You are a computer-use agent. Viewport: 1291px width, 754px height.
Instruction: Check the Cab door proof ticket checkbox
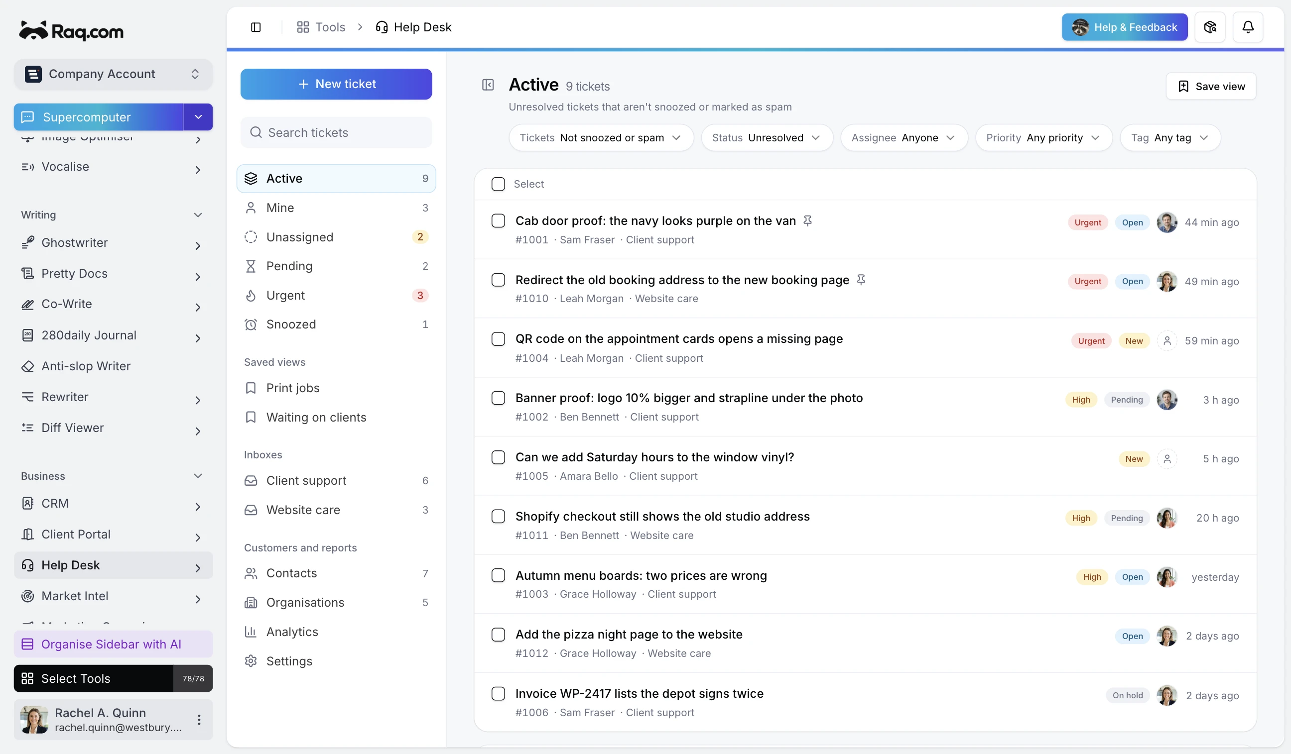pyautogui.click(x=498, y=220)
